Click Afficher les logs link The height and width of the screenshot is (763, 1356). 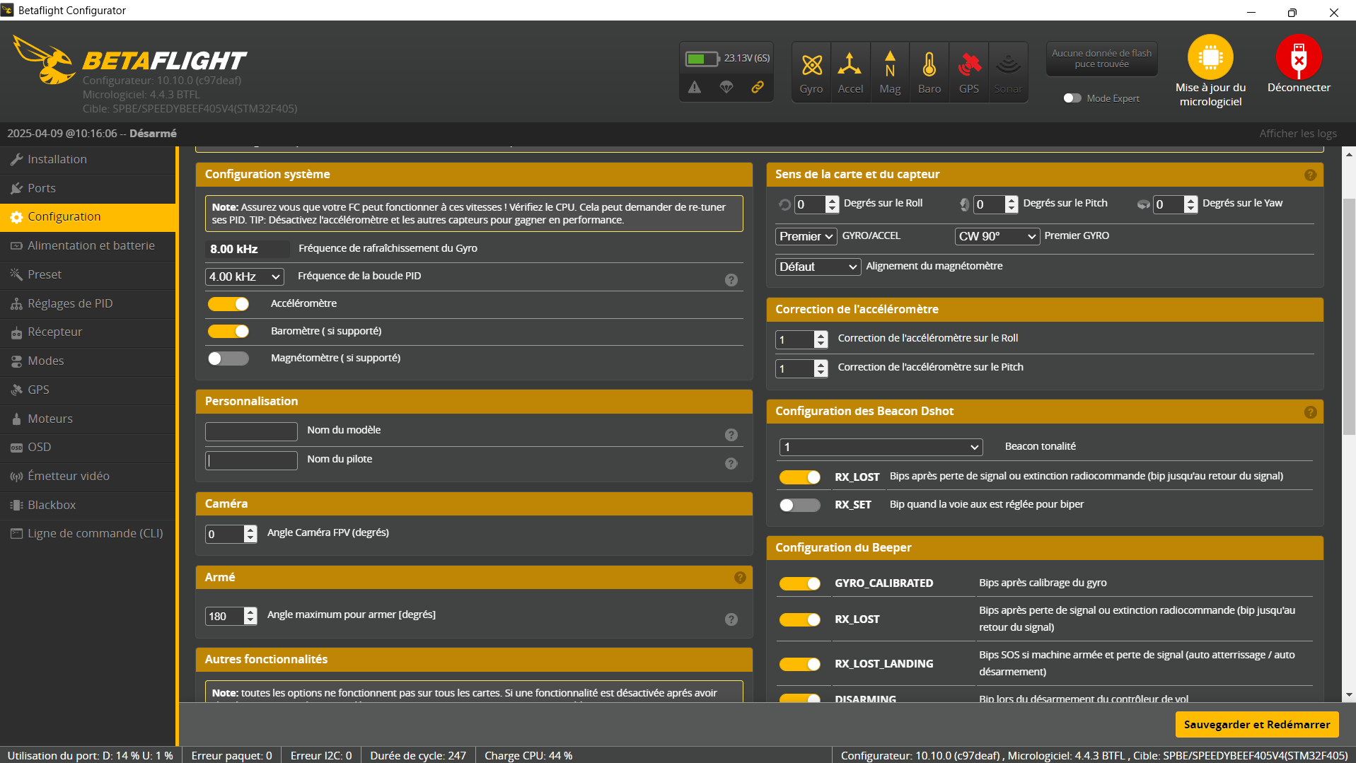1297,134
